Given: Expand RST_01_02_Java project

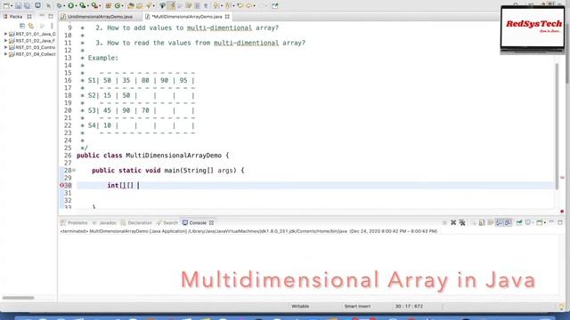Looking at the screenshot, I should [x=6, y=41].
